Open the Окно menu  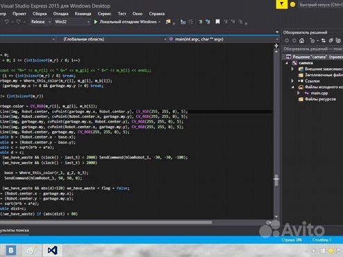pos(137,14)
